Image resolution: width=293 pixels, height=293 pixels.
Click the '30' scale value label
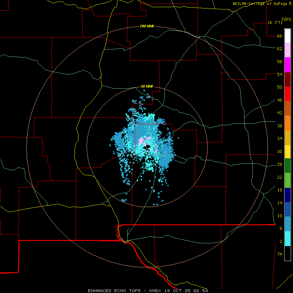click(x=280, y=151)
